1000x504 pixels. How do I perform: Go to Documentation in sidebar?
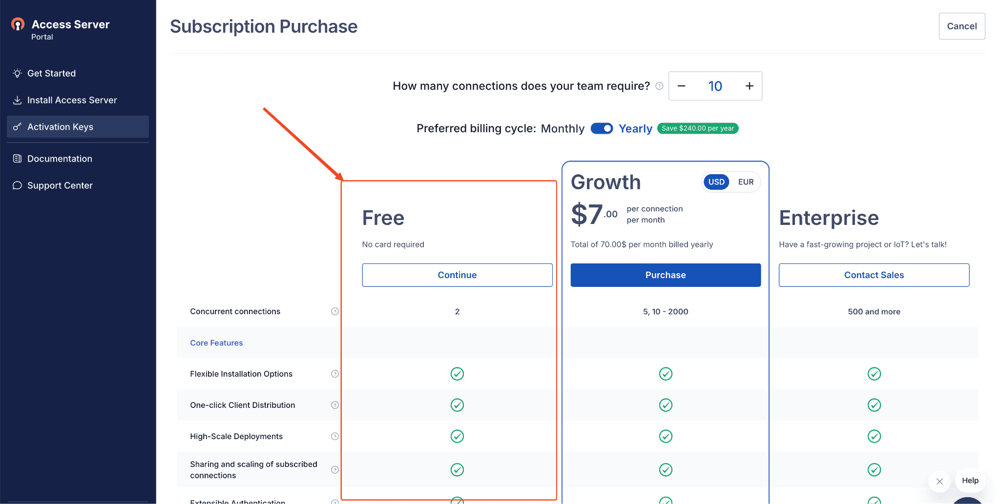point(60,159)
